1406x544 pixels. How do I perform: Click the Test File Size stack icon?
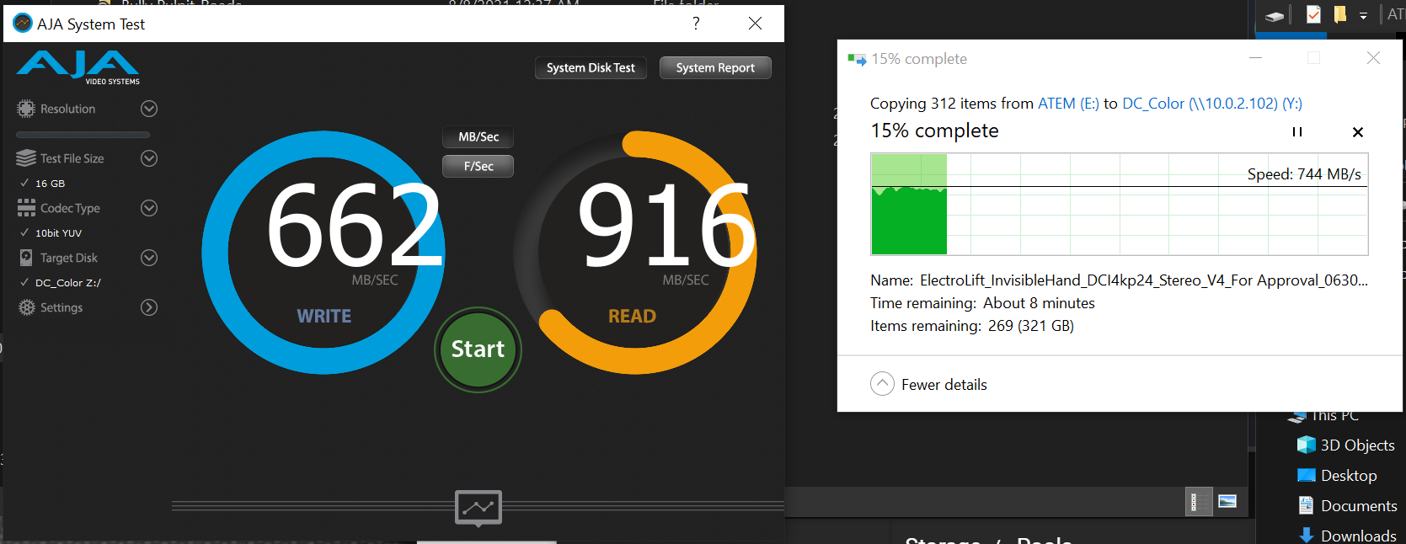[26, 158]
